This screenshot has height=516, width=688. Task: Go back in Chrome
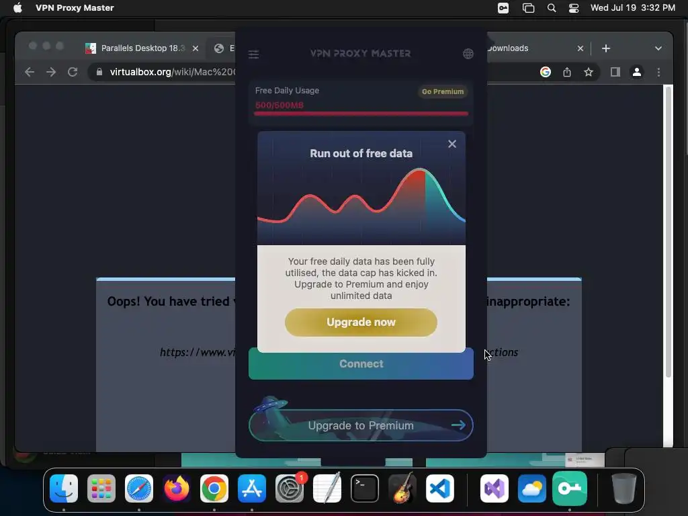[30, 72]
